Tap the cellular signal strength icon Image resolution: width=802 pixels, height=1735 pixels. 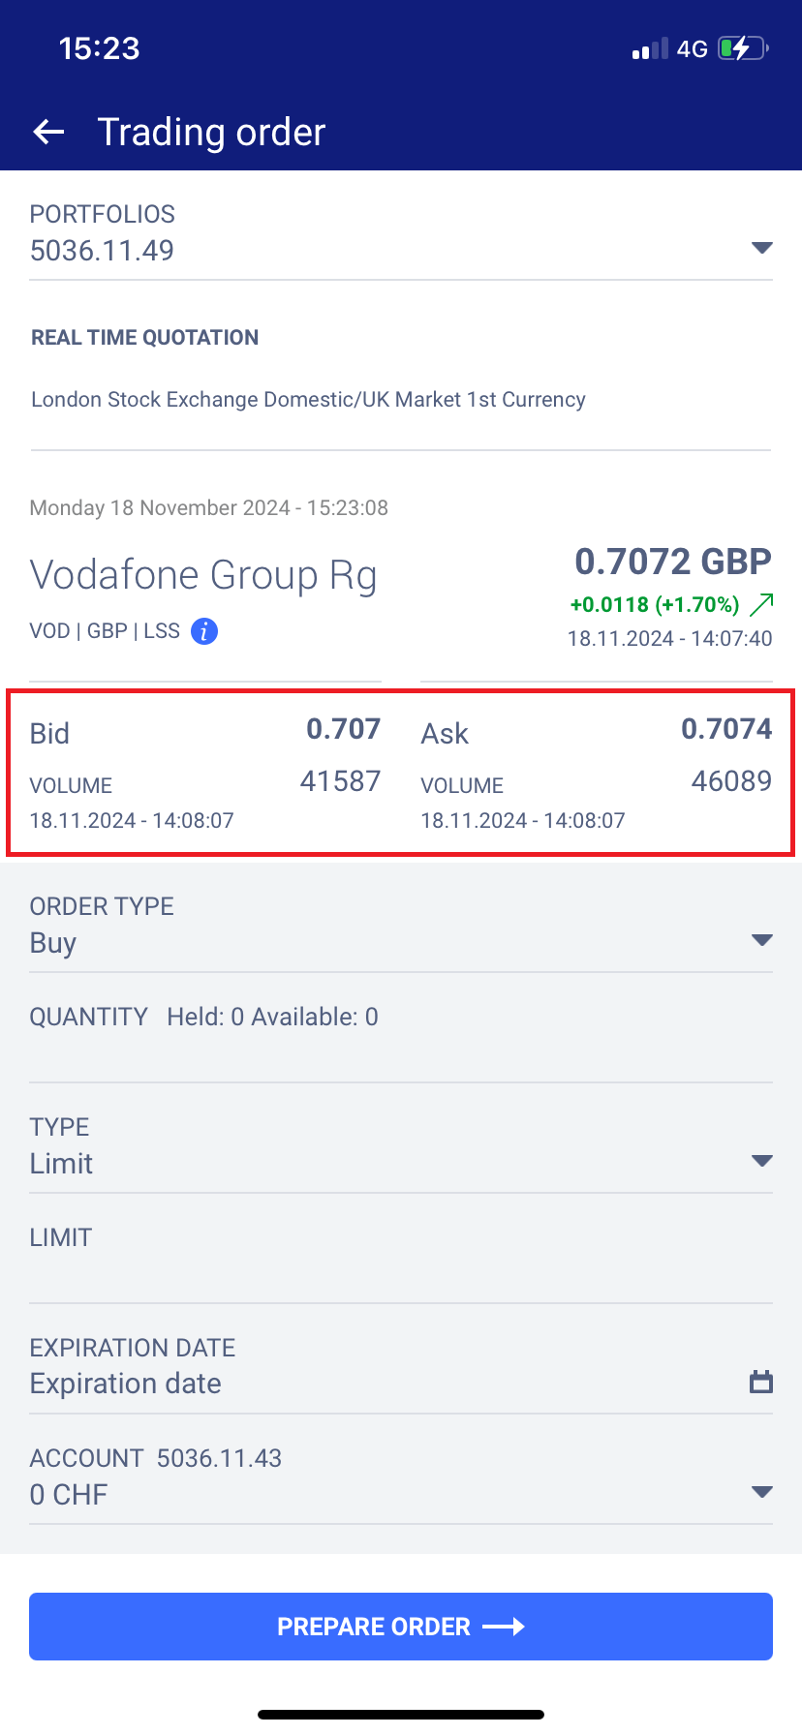click(650, 49)
